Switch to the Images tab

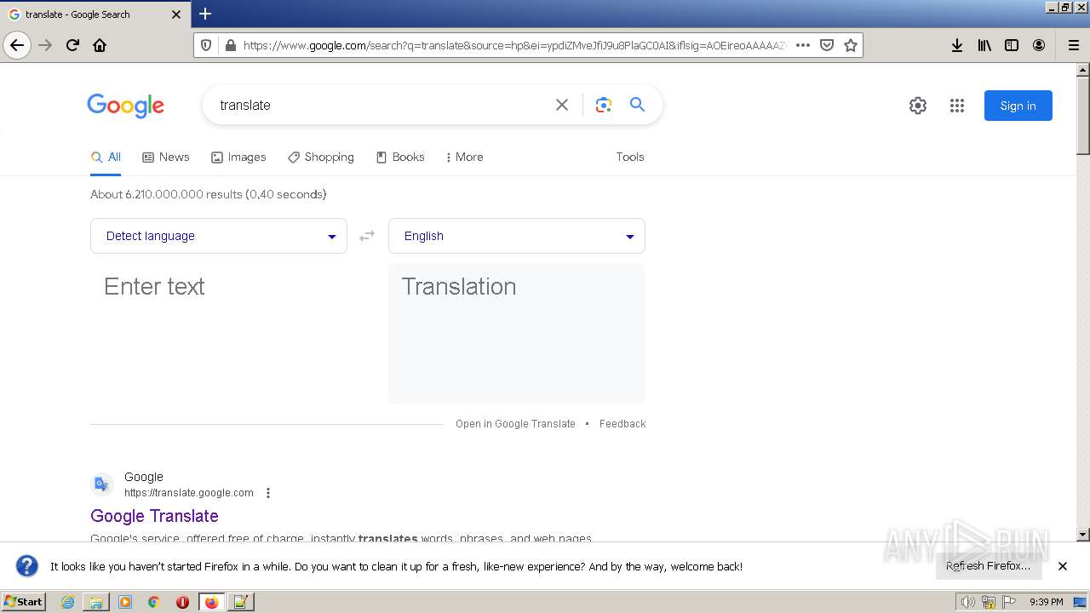(x=238, y=157)
